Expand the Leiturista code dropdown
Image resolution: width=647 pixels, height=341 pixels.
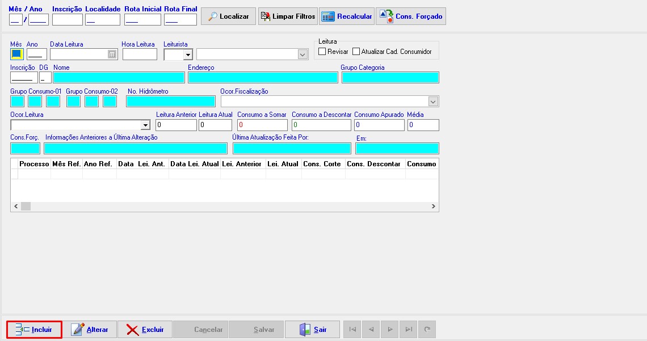188,54
